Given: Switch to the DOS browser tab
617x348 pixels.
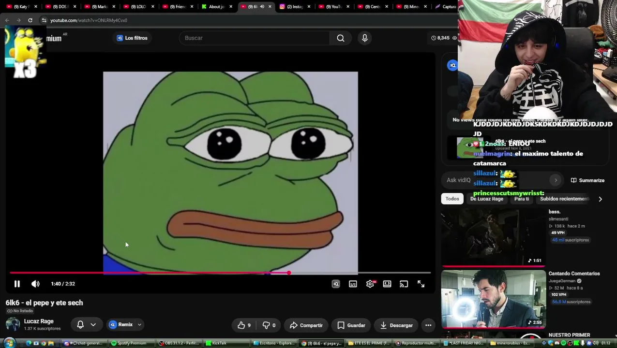Looking at the screenshot, I should (x=60, y=7).
